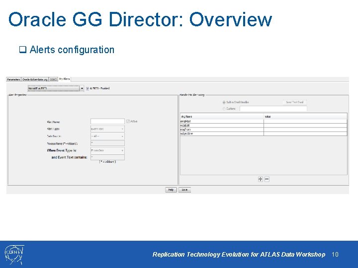Select the Built-in Email Handler radio button
Screen dimensions: 358x268
[x=224, y=103]
